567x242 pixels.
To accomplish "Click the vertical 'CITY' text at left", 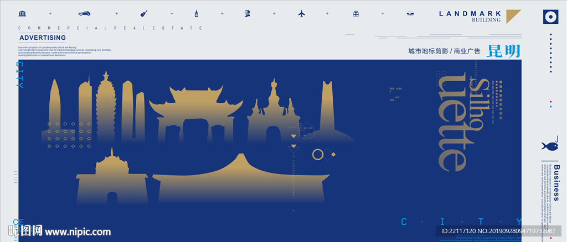I will point(20,75).
